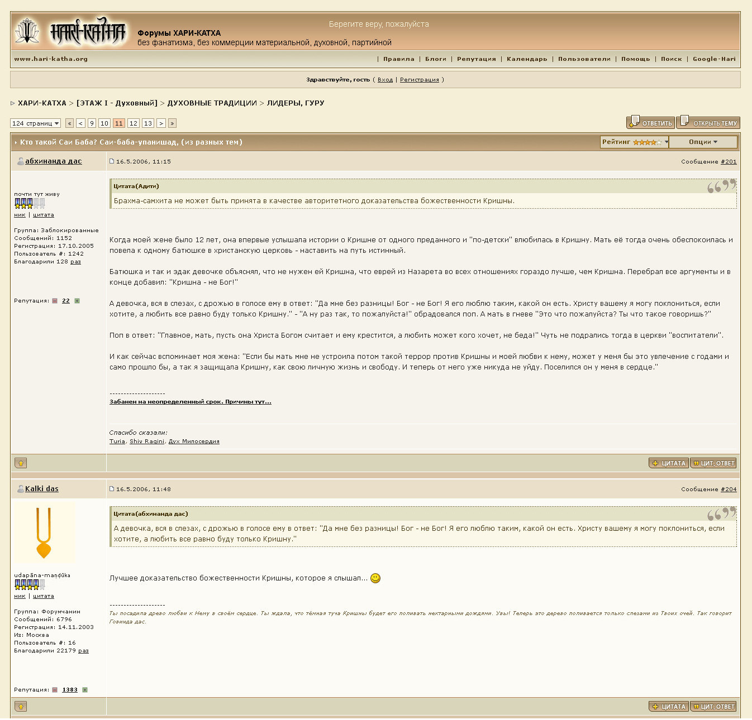Toggle ЦИТАТА multi-quote on Kalki das's post

[668, 707]
